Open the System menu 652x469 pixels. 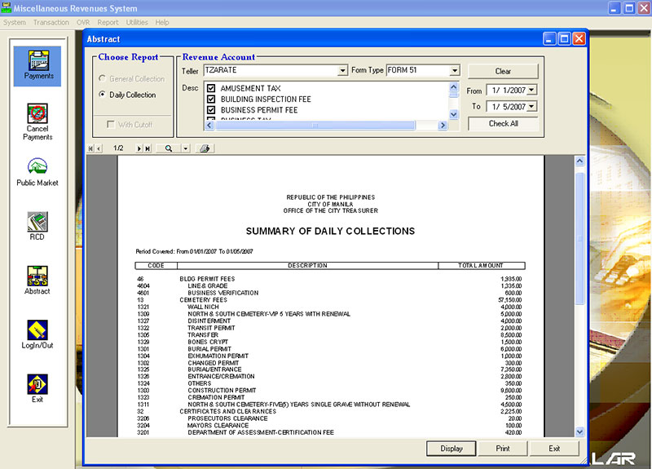(x=15, y=23)
